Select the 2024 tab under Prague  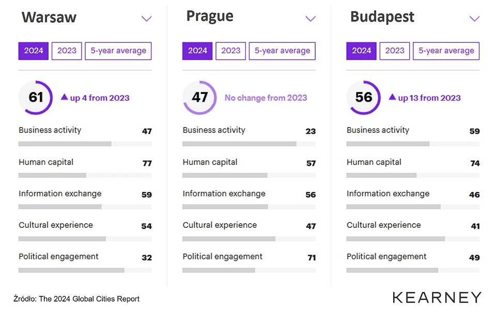[x=197, y=51]
